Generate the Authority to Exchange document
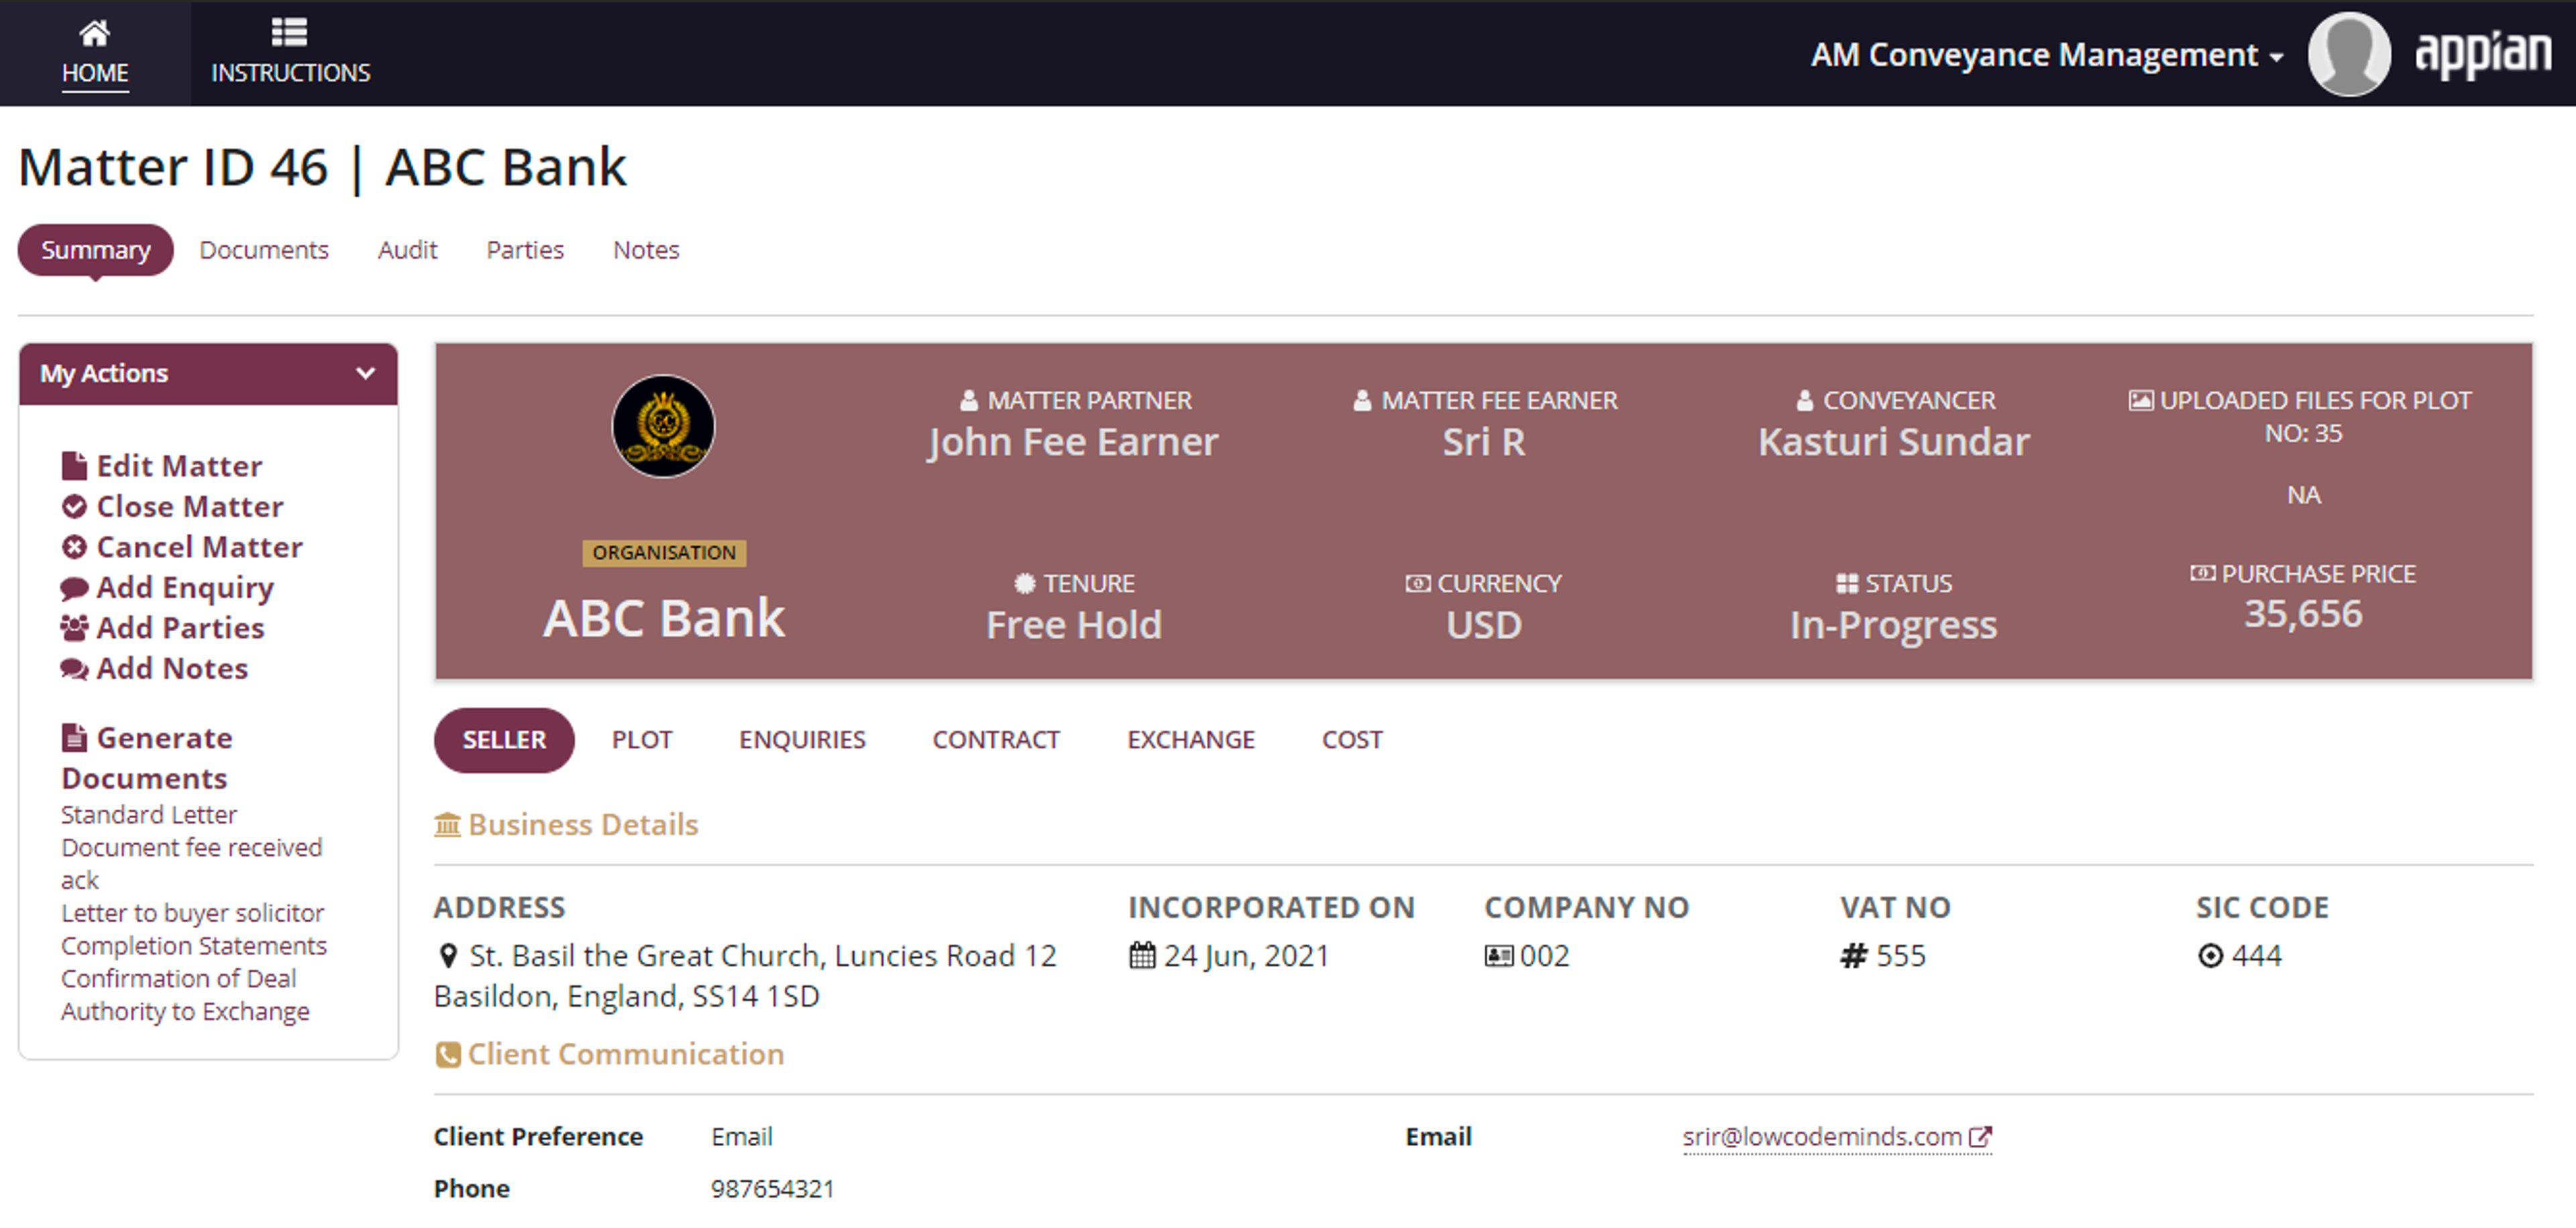2576x1228 pixels. [x=186, y=1012]
